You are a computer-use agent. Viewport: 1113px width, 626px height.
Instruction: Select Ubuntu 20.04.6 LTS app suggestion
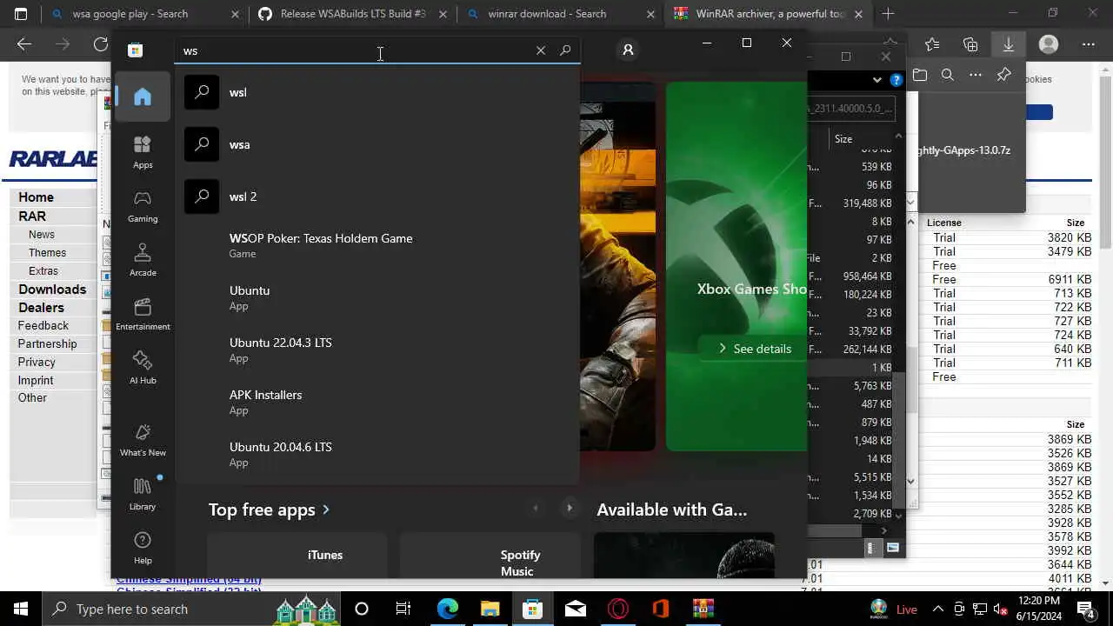click(x=377, y=454)
